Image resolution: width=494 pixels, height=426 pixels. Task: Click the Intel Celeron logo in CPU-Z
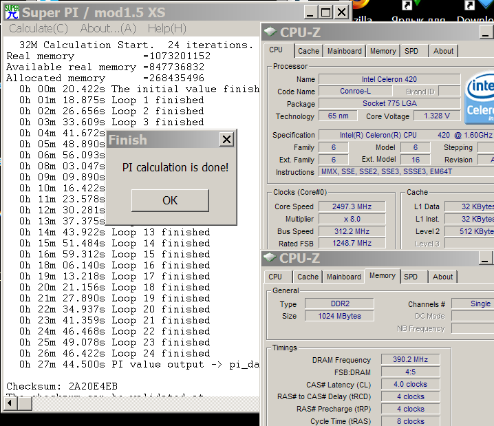click(479, 98)
